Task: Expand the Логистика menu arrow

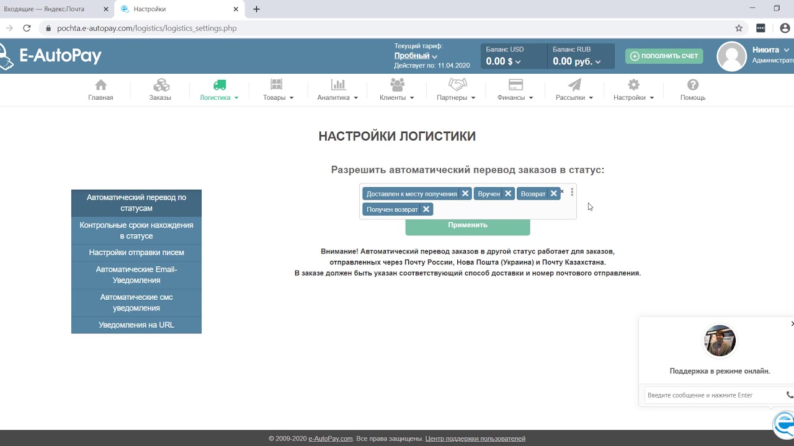Action: [236, 98]
